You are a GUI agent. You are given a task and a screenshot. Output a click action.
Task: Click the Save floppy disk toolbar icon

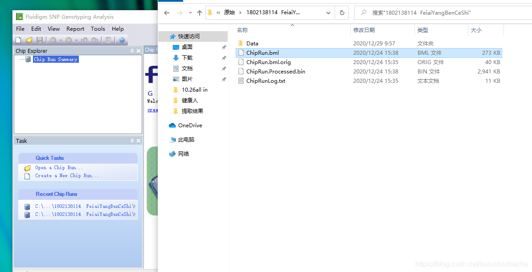[39, 40]
